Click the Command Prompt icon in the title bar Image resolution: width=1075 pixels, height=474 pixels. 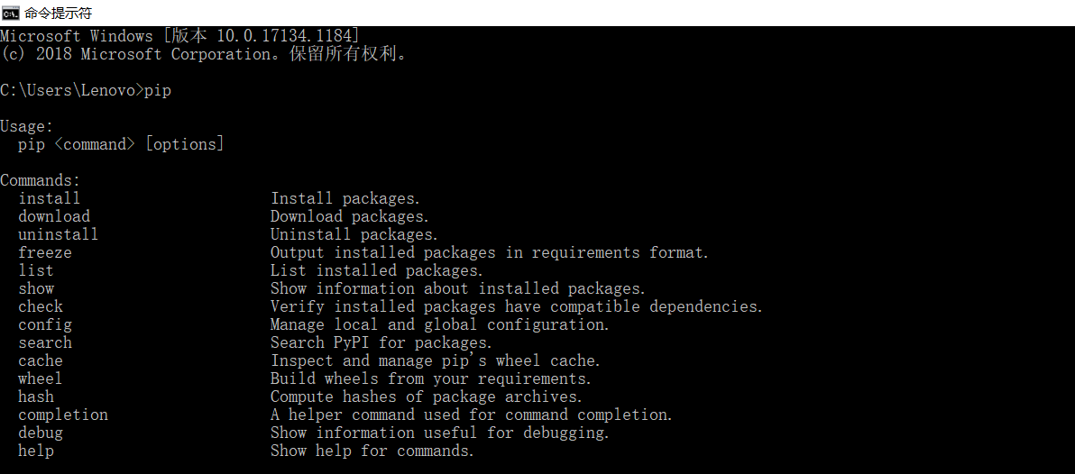tap(10, 13)
